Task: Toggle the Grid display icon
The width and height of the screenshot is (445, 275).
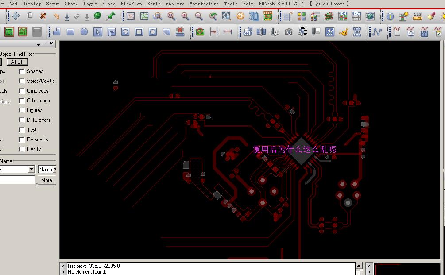Action: tap(287, 16)
